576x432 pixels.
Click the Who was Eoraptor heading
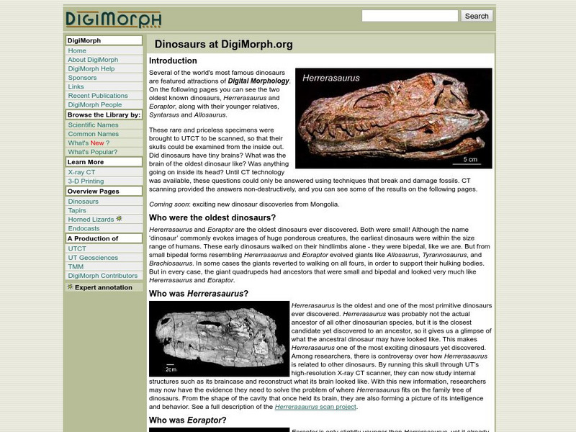point(188,420)
